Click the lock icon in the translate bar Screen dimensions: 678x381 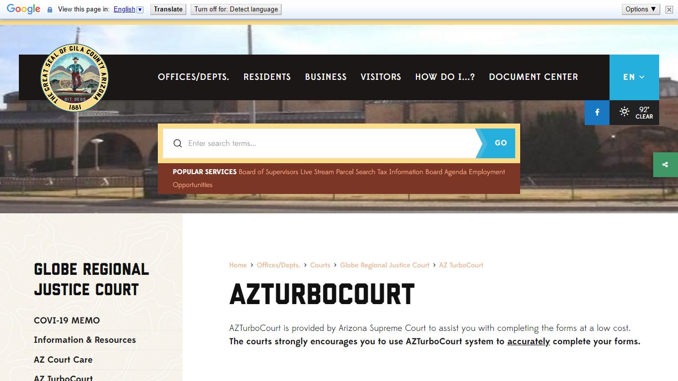tap(50, 9)
